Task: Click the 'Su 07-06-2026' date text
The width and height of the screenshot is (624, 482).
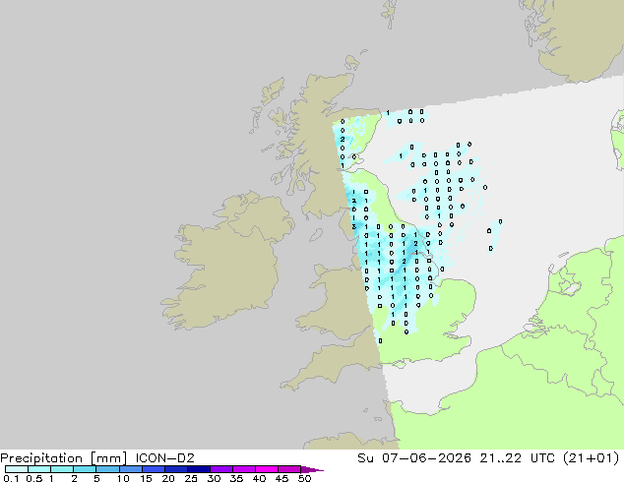Action: coord(414,458)
